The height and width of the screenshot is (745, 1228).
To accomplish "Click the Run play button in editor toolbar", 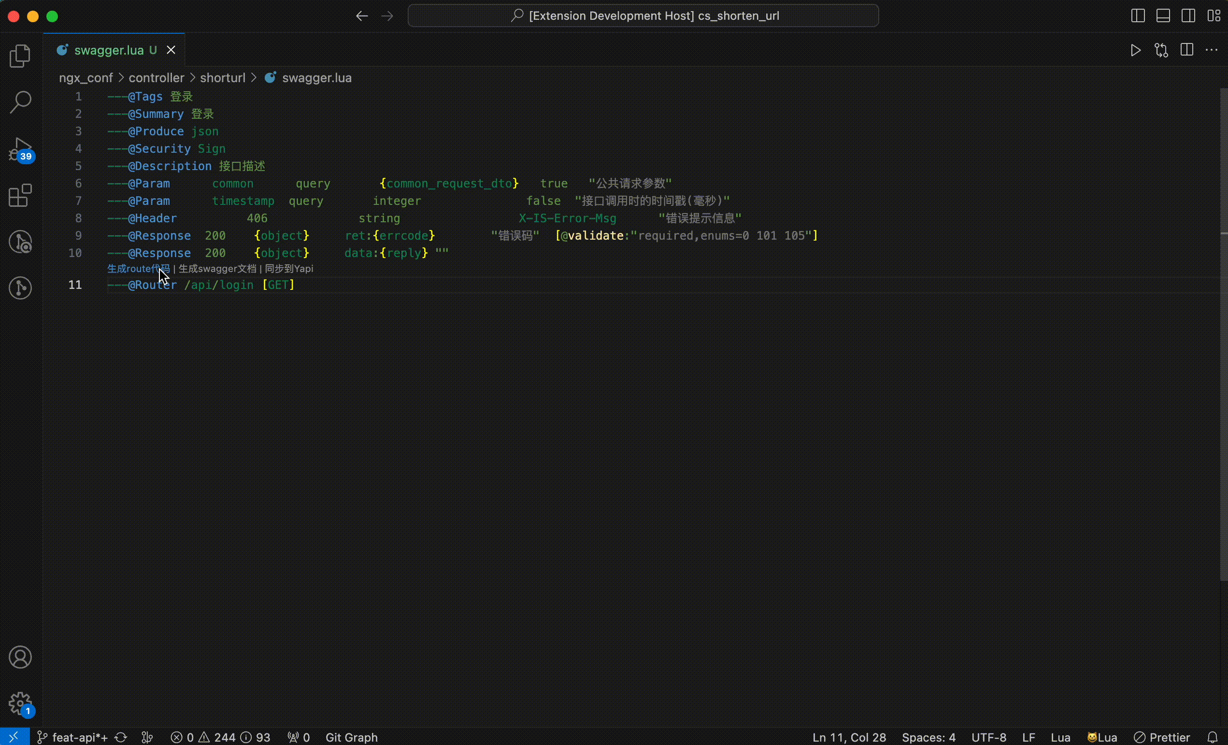I will click(x=1135, y=50).
